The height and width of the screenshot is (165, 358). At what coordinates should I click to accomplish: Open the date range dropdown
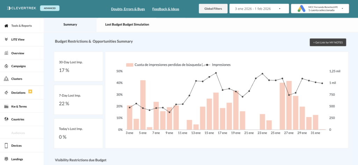(259, 9)
